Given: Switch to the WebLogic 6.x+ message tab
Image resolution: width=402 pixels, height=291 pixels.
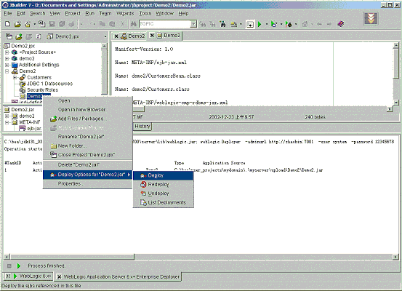Looking at the screenshot, I should click(x=29, y=276).
